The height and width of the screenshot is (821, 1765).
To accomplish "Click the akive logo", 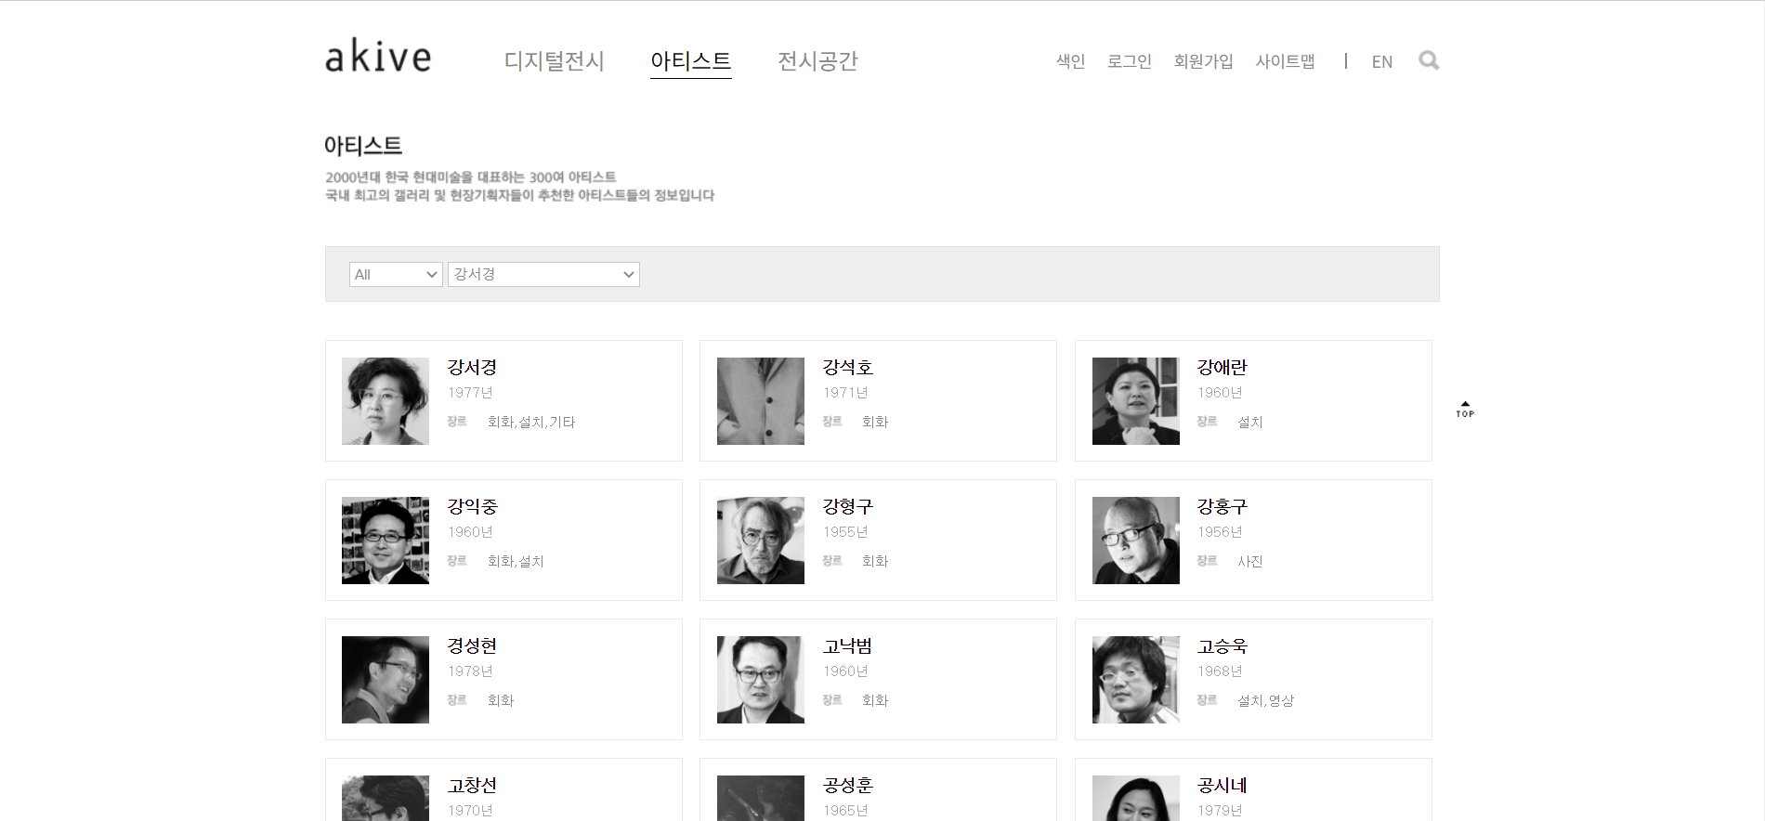I will [378, 58].
